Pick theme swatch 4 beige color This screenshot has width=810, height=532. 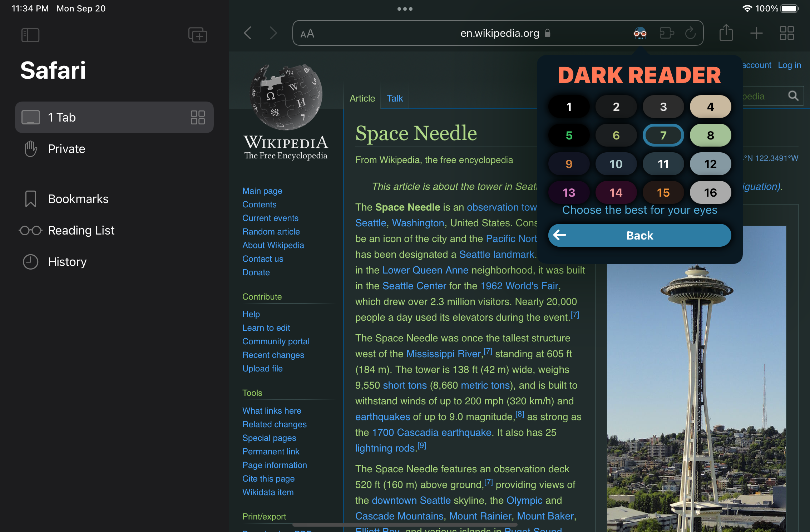[710, 106]
